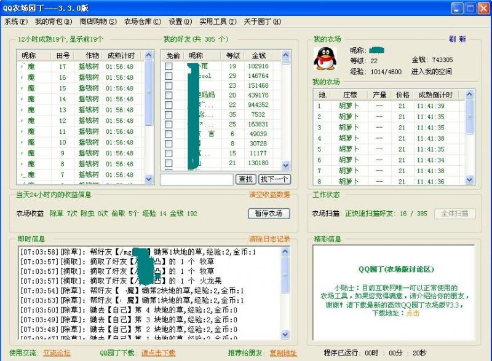Click the 找下一个 button
The height and width of the screenshot is (361, 492).
pyautogui.click(x=274, y=179)
